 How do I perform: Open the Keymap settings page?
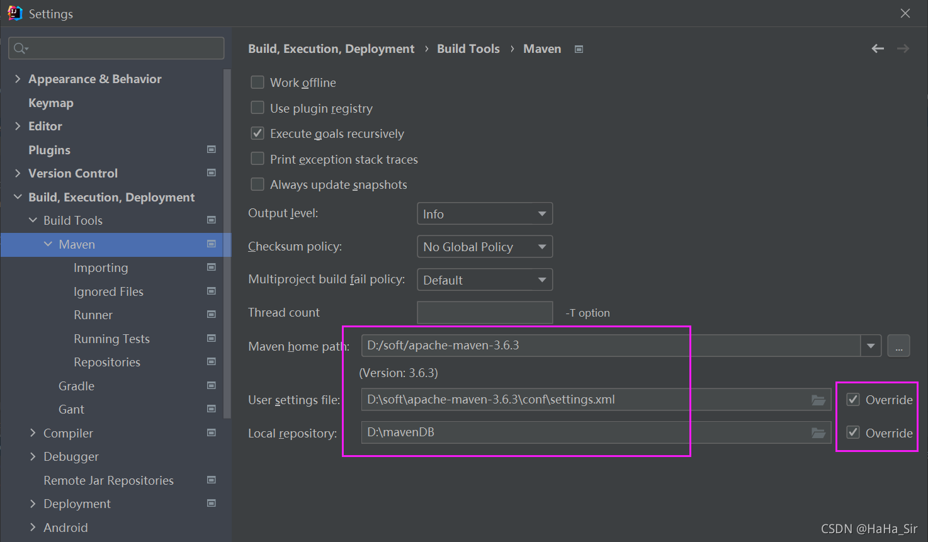click(51, 103)
